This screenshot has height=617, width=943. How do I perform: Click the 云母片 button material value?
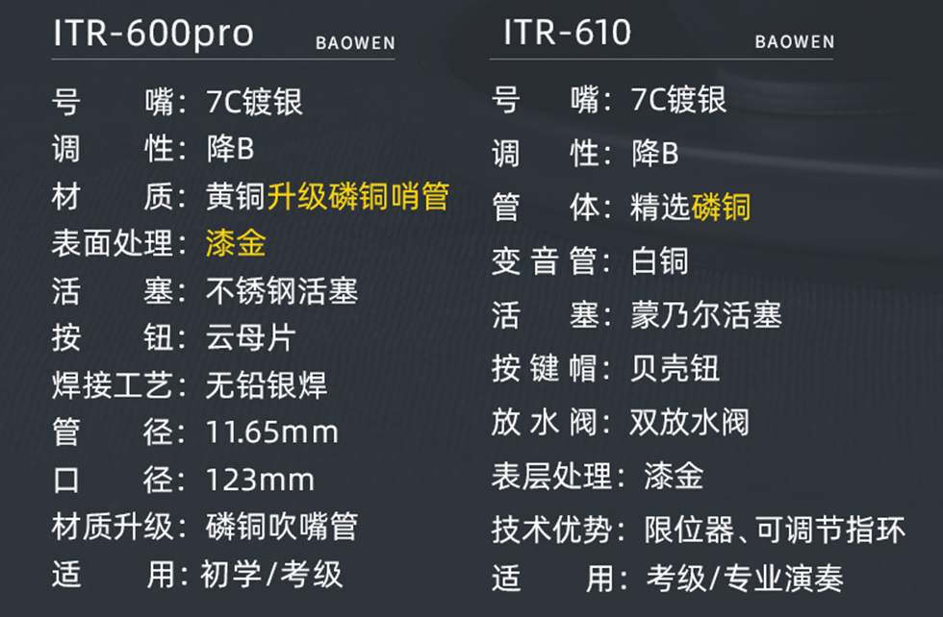251,337
